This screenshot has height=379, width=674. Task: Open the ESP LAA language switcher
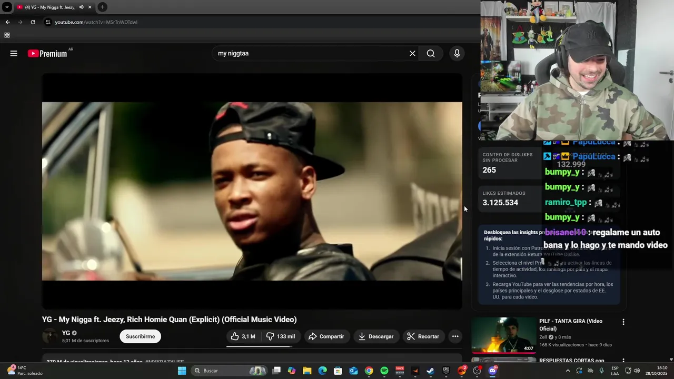[x=615, y=371]
